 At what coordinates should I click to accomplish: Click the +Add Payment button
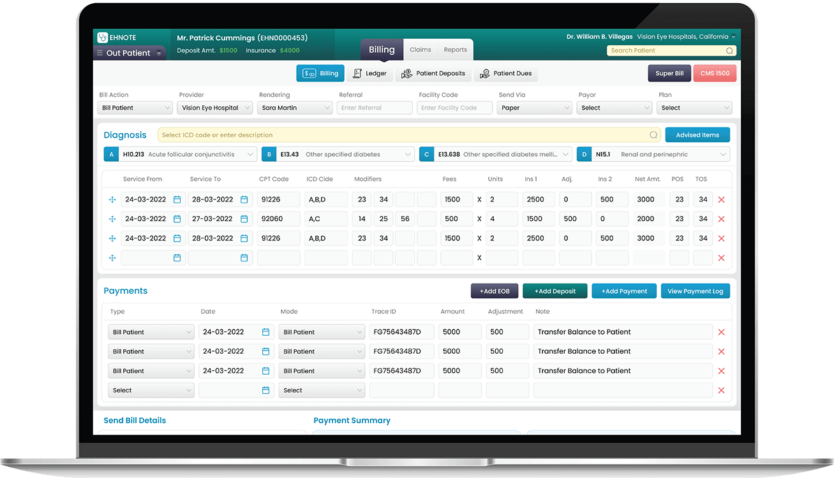coord(623,291)
